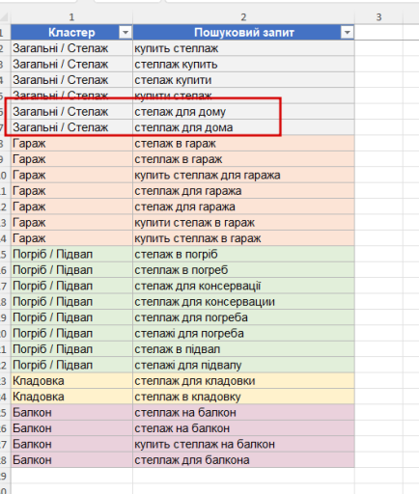Click 'Гараж' cluster cell beside 'купити стелаж в гараж'

point(71,222)
